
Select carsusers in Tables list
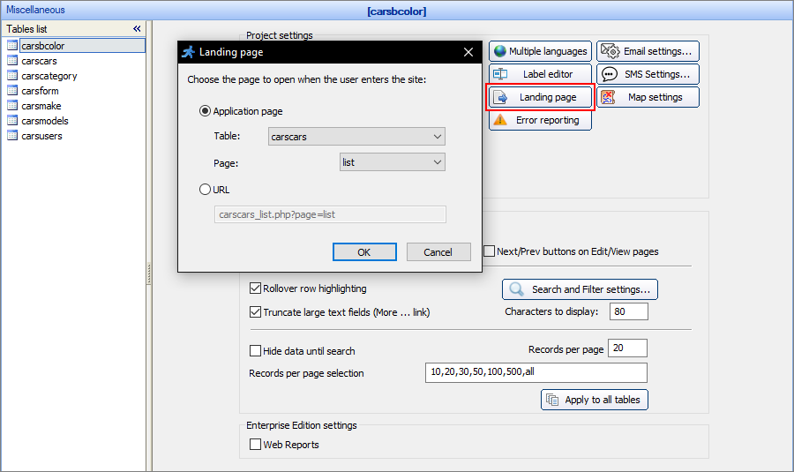[41, 136]
